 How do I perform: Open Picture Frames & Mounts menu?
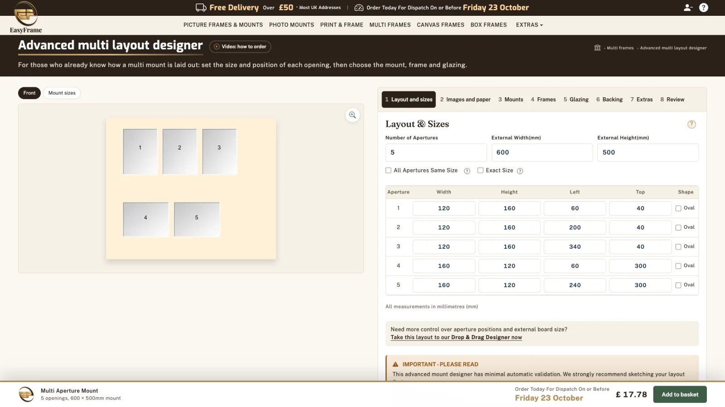(x=223, y=25)
